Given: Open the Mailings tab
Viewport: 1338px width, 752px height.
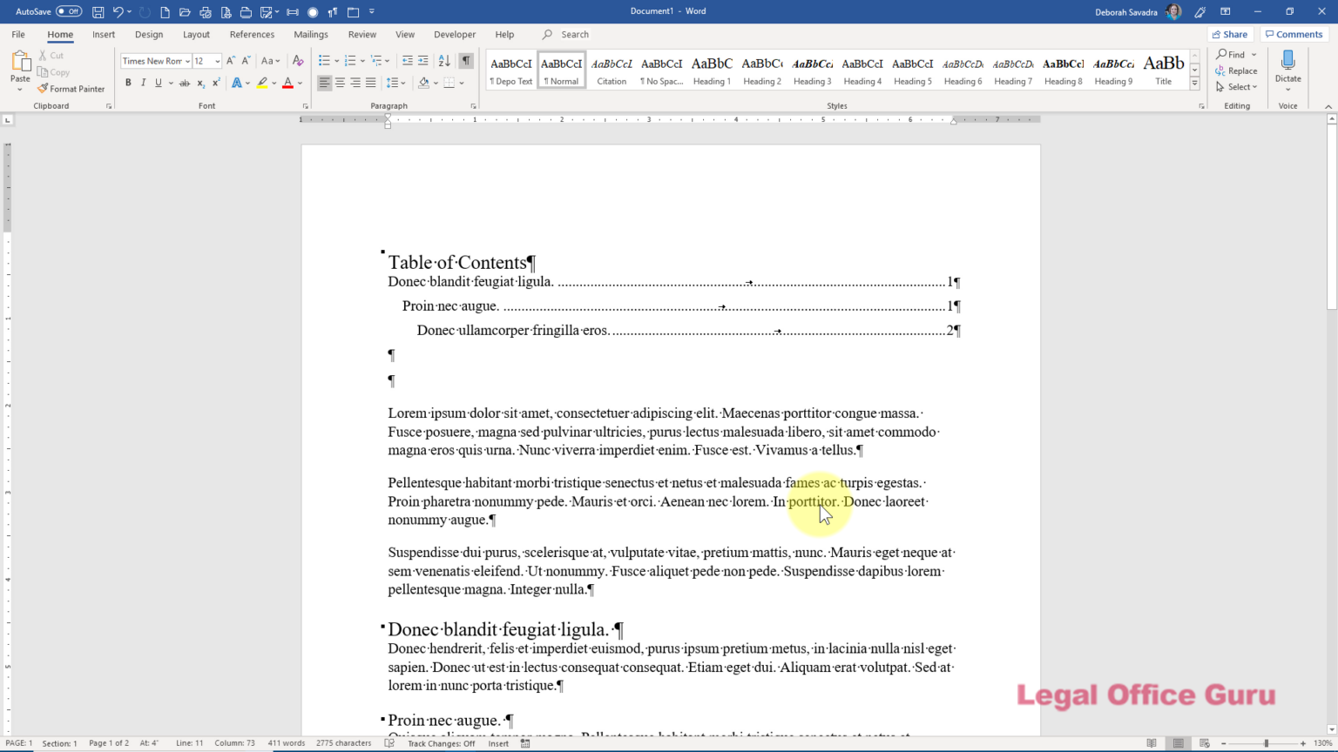Looking at the screenshot, I should pyautogui.click(x=310, y=34).
